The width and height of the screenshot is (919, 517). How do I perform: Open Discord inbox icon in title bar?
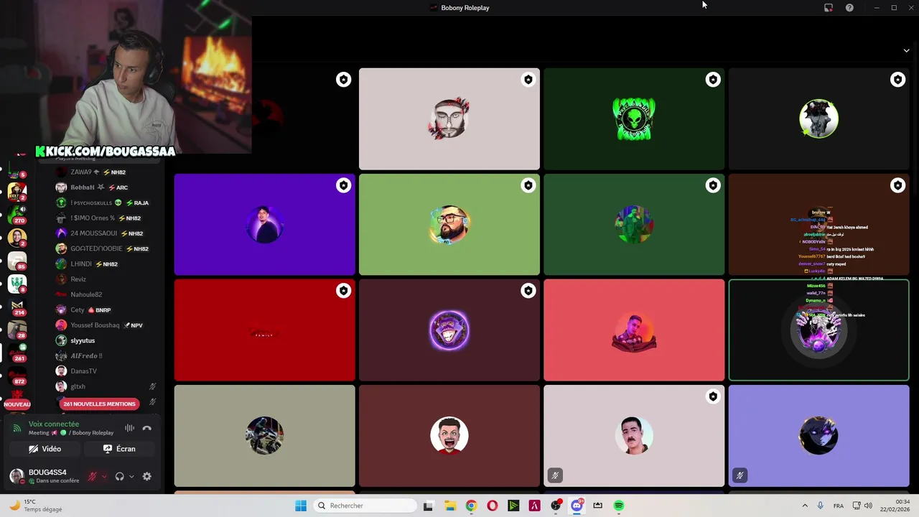(829, 8)
